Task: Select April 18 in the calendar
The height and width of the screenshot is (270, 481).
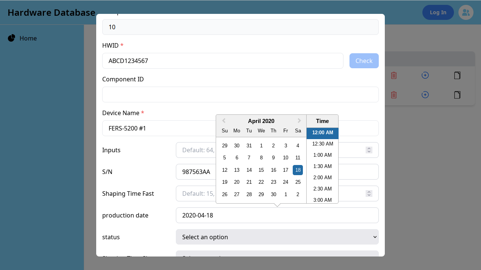Action: pyautogui.click(x=298, y=170)
